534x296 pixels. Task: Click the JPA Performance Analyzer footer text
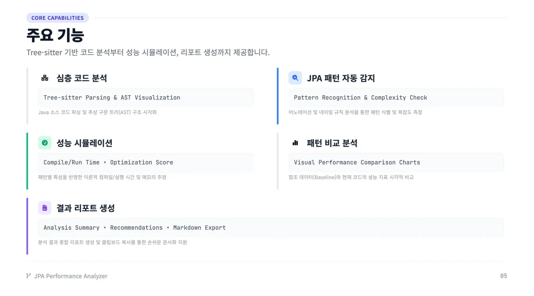coord(71,276)
